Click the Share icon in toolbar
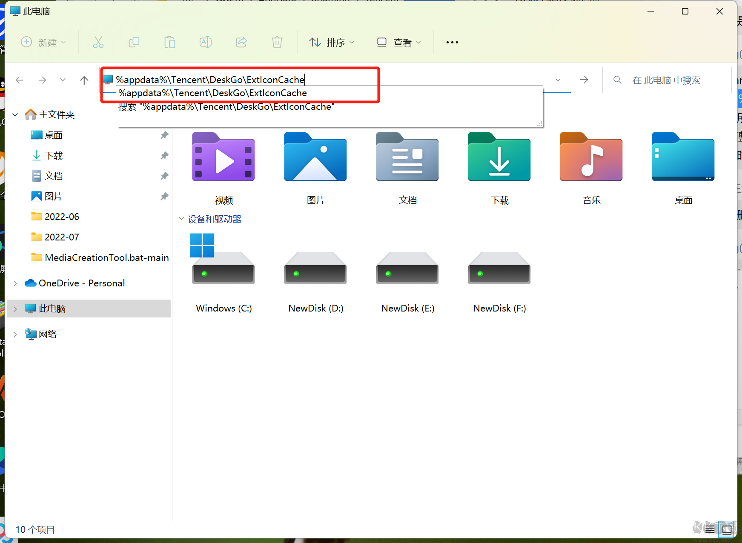The width and height of the screenshot is (742, 543). click(x=241, y=42)
